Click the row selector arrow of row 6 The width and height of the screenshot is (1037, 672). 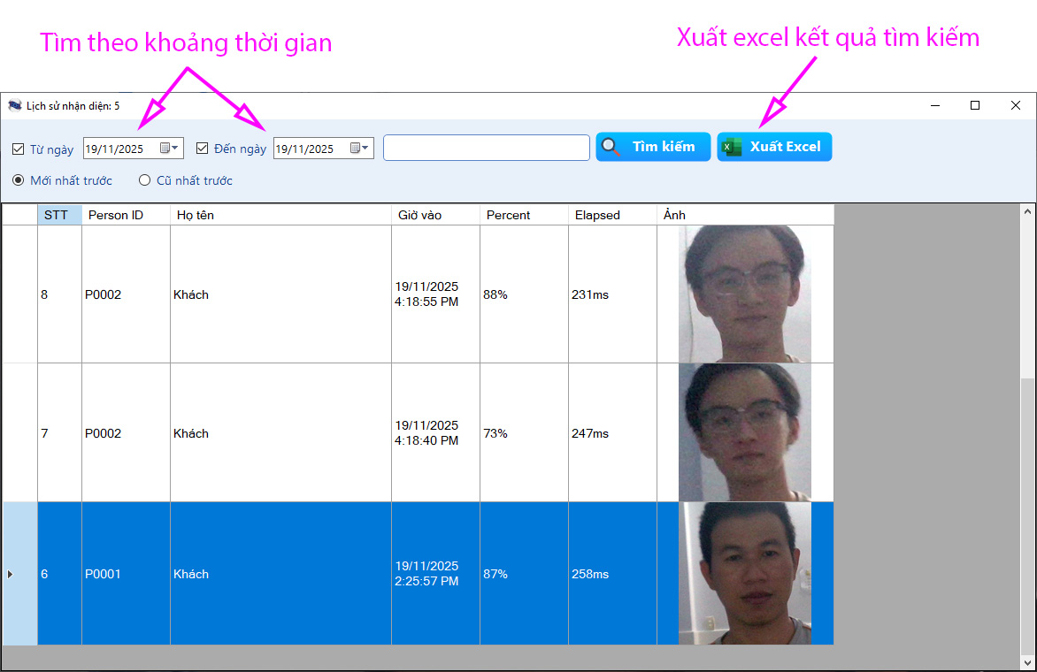point(11,574)
